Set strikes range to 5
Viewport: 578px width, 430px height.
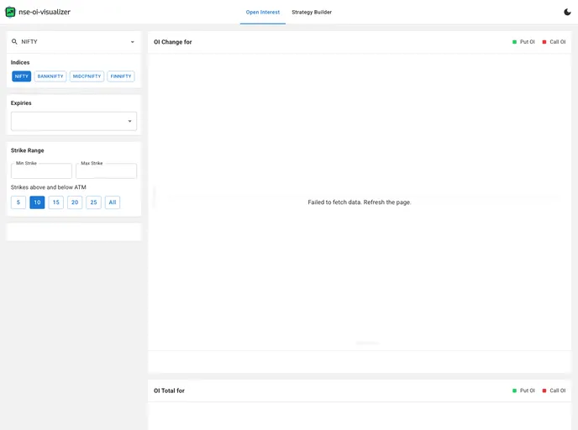tap(18, 202)
